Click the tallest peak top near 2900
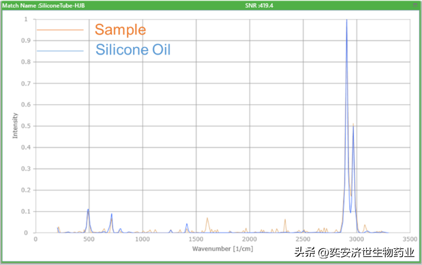 (347, 21)
